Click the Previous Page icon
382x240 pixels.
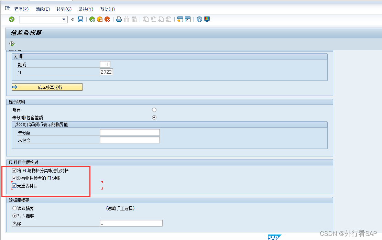pyautogui.click(x=153, y=19)
